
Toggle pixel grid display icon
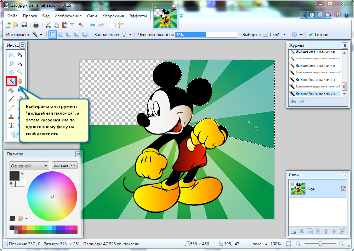(113, 25)
